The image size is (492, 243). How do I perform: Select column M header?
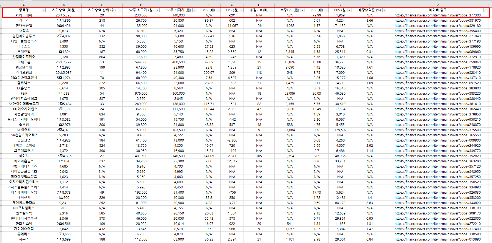point(438,5)
